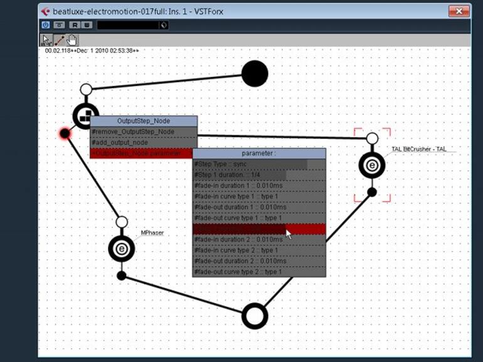Click fade-out curve type 1 row
483x362 pixels.
(x=259, y=218)
